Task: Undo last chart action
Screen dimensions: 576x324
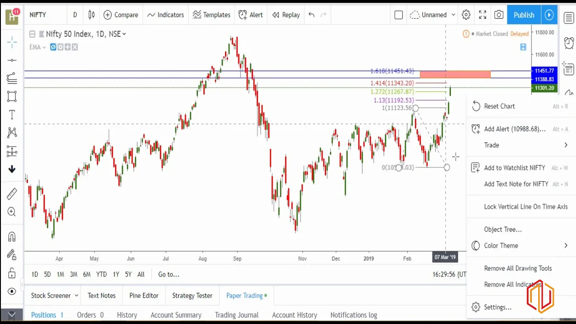Action: pos(311,15)
